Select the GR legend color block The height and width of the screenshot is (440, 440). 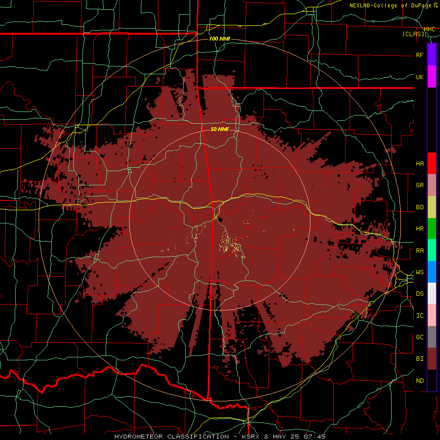tap(432, 185)
